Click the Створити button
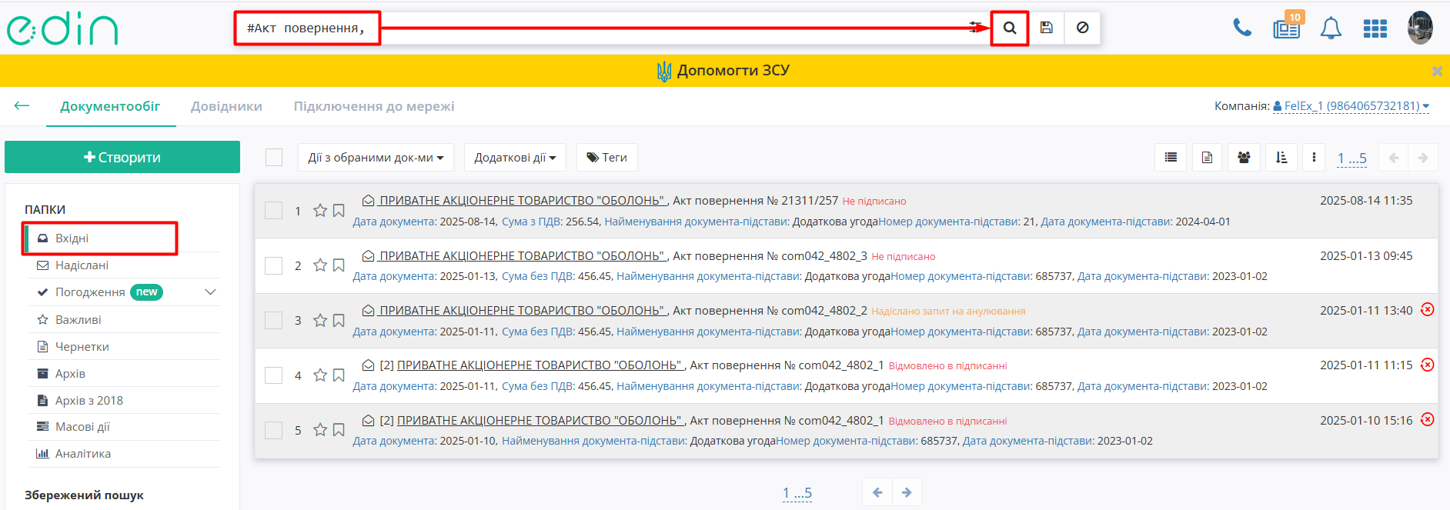Viewport: 1450px width, 510px height. (x=122, y=157)
